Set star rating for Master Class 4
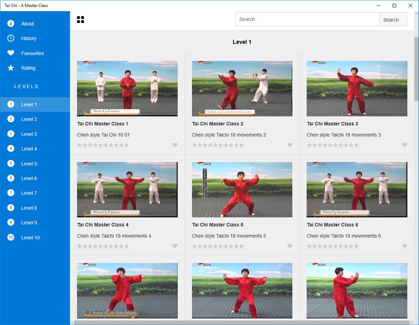 103,246
